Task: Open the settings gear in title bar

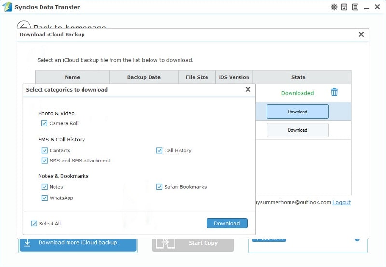Action: pyautogui.click(x=334, y=7)
